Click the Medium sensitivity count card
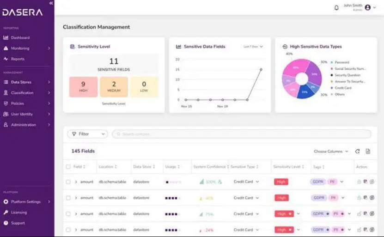The width and height of the screenshot is (384, 237). point(114,87)
